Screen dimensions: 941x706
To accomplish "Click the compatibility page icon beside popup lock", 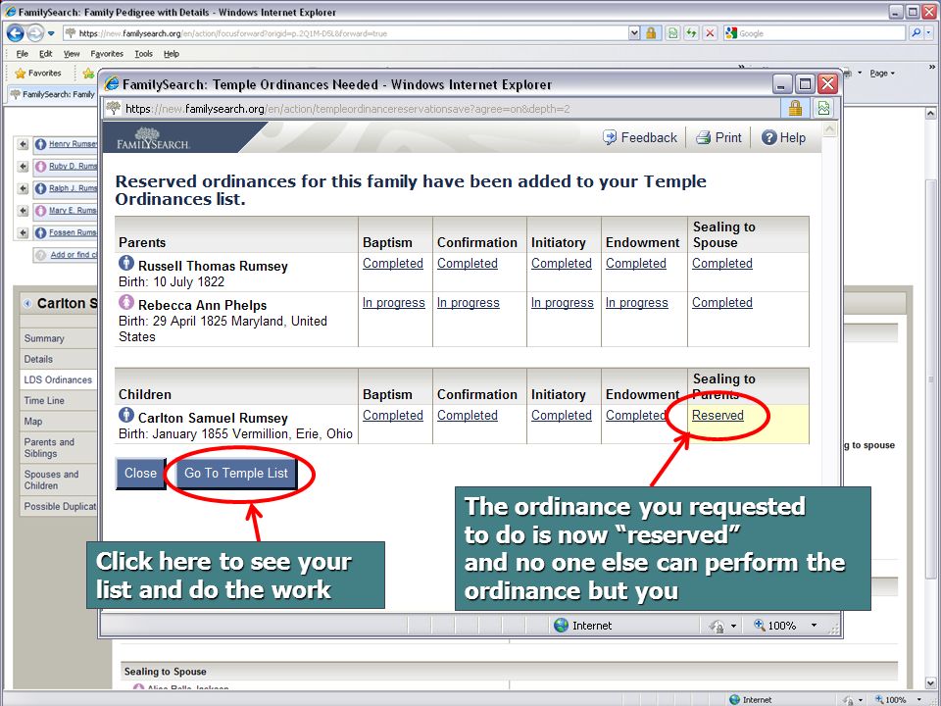I will (823, 108).
